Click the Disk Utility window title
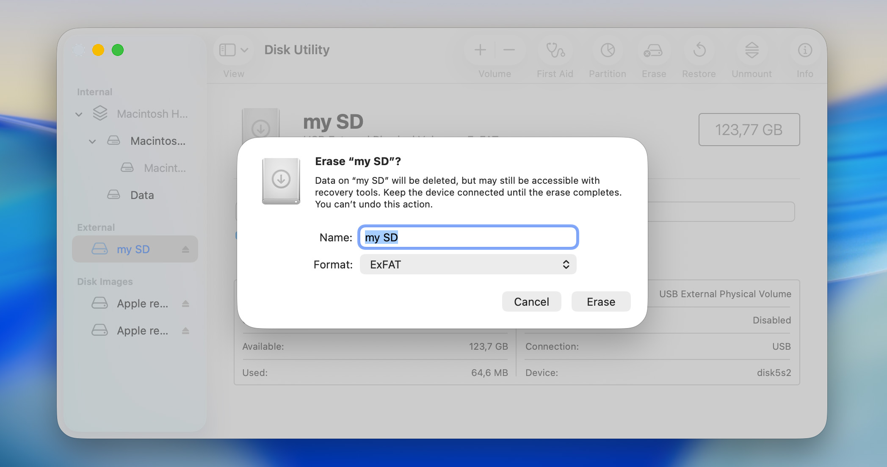This screenshot has width=887, height=467. coord(297,50)
